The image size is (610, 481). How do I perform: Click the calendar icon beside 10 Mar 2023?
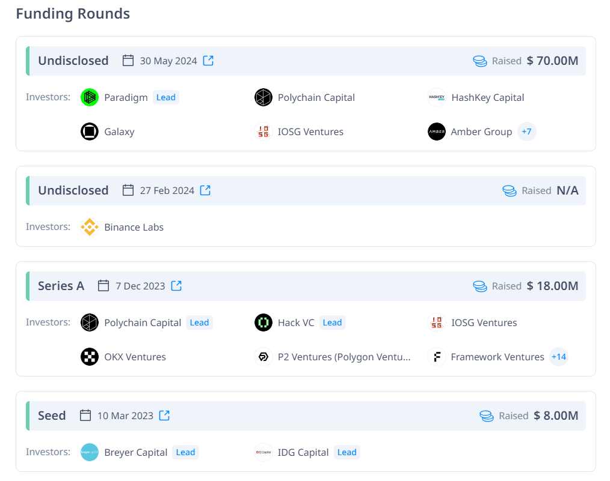tap(85, 416)
